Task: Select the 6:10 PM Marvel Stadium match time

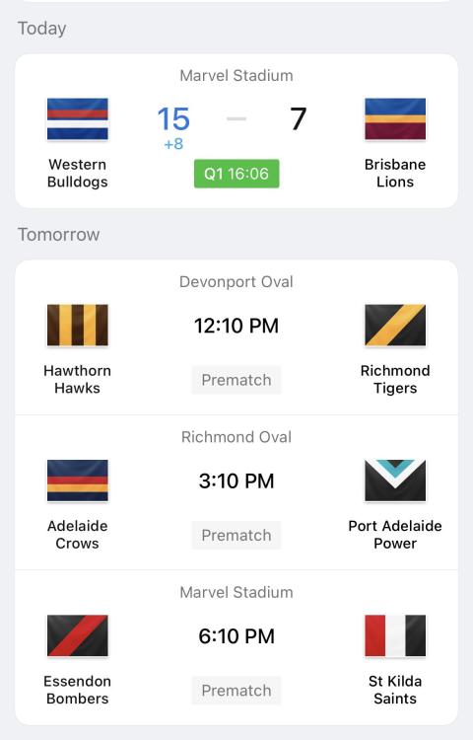Action: click(x=236, y=636)
